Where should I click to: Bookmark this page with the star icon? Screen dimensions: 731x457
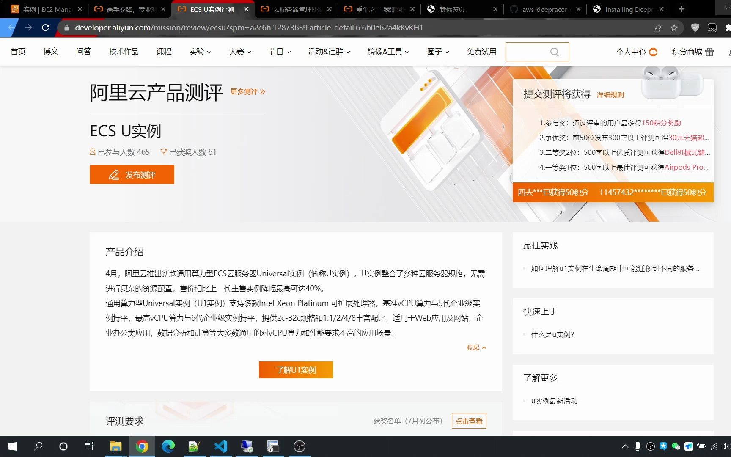674,28
